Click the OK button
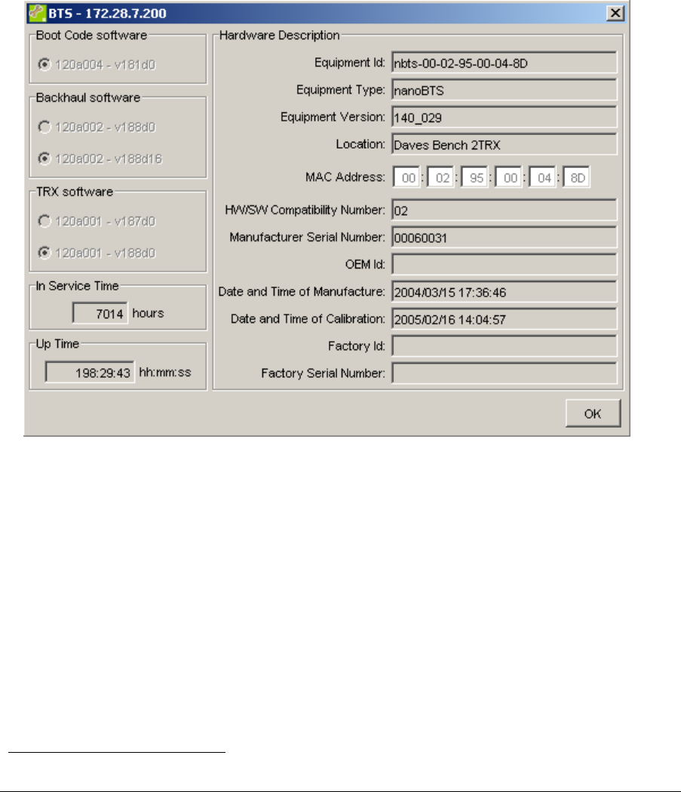The width and height of the screenshot is (681, 792). [593, 413]
